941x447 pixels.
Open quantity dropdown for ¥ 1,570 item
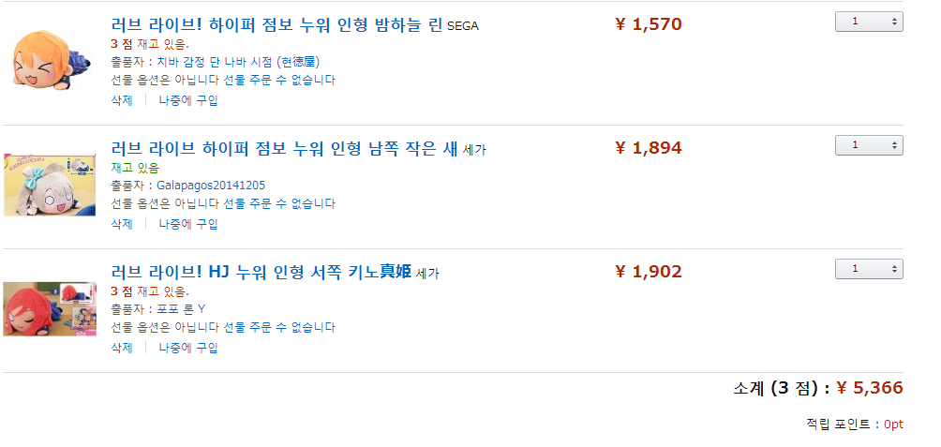(869, 22)
